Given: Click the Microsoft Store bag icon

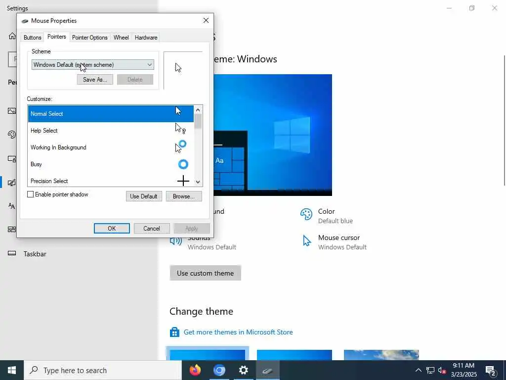Looking at the screenshot, I should pos(174,332).
